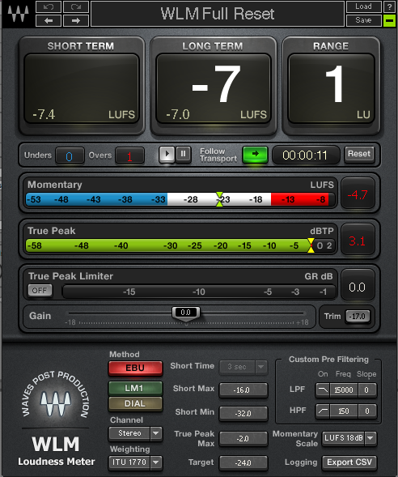Viewport: 398px width, 477px height.
Task: Turn on the True Peak Limiter OFF switch
Action: click(40, 291)
